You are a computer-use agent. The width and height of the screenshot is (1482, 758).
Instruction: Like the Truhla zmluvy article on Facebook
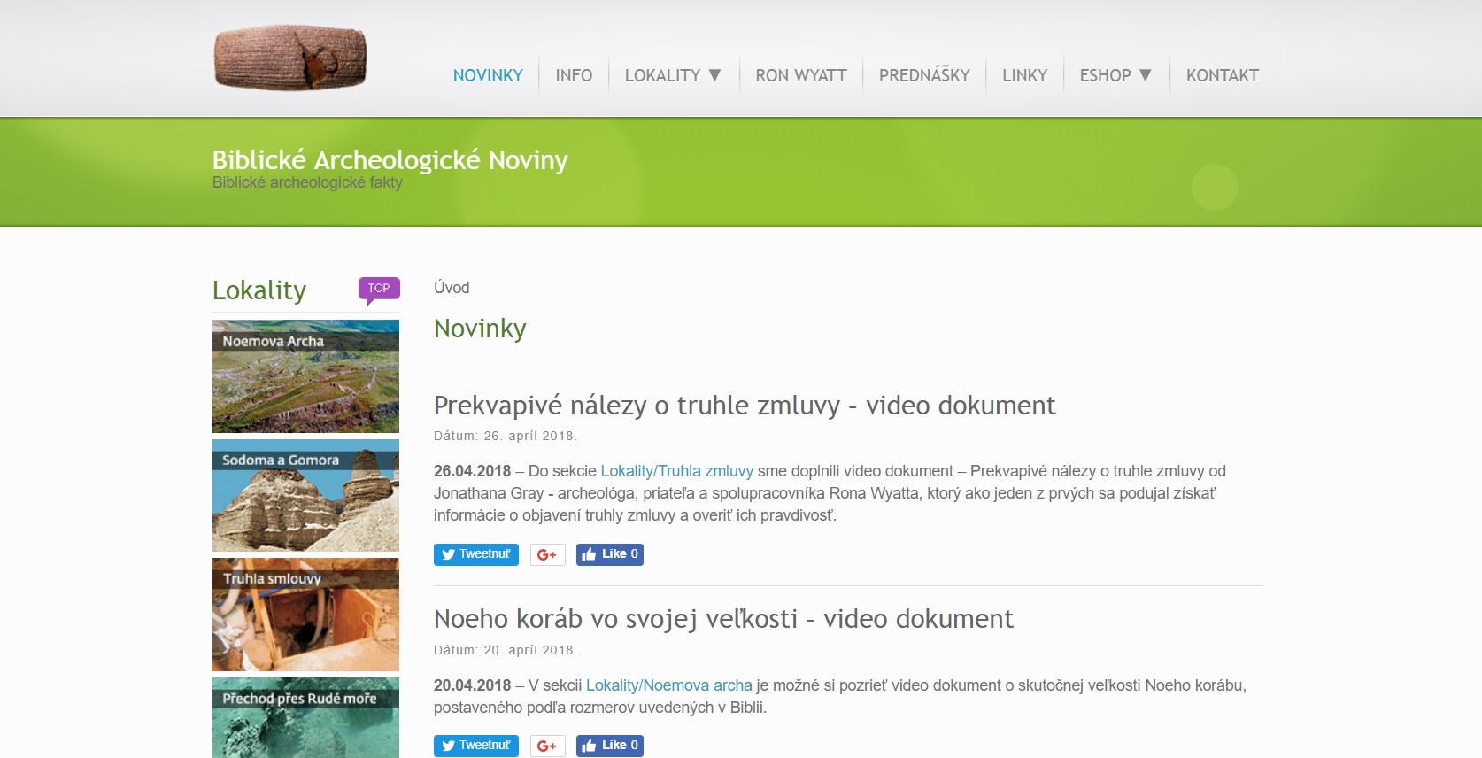[610, 554]
